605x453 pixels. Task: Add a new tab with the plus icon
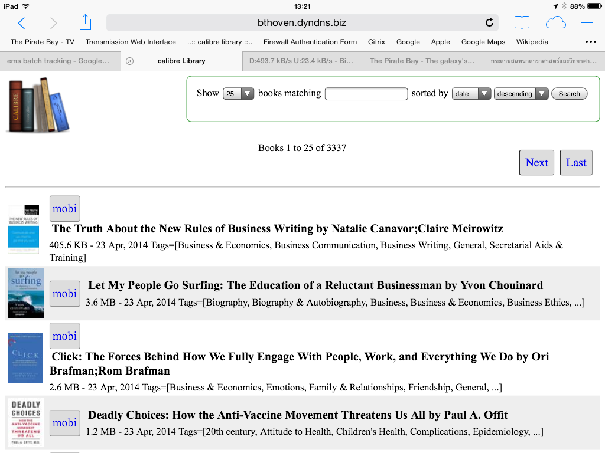tap(587, 23)
